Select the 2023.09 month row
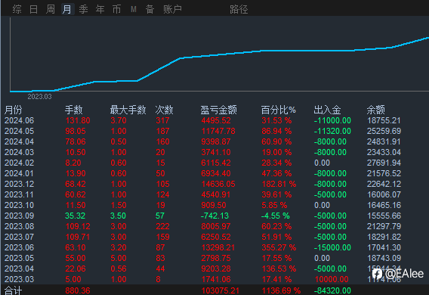 coord(202,216)
